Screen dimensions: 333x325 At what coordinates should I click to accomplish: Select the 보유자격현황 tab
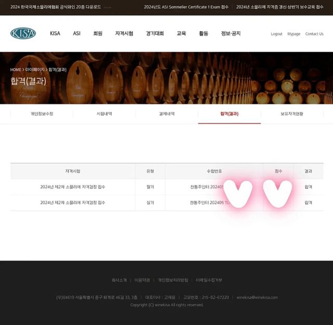coord(292,114)
